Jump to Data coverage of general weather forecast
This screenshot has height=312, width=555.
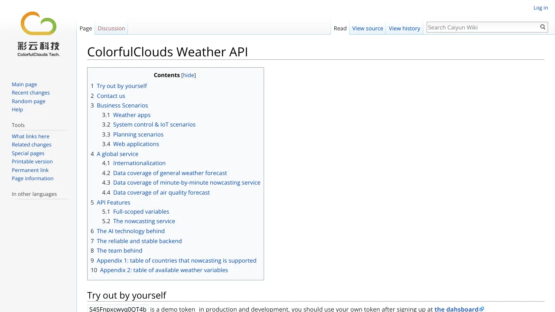[x=164, y=173]
